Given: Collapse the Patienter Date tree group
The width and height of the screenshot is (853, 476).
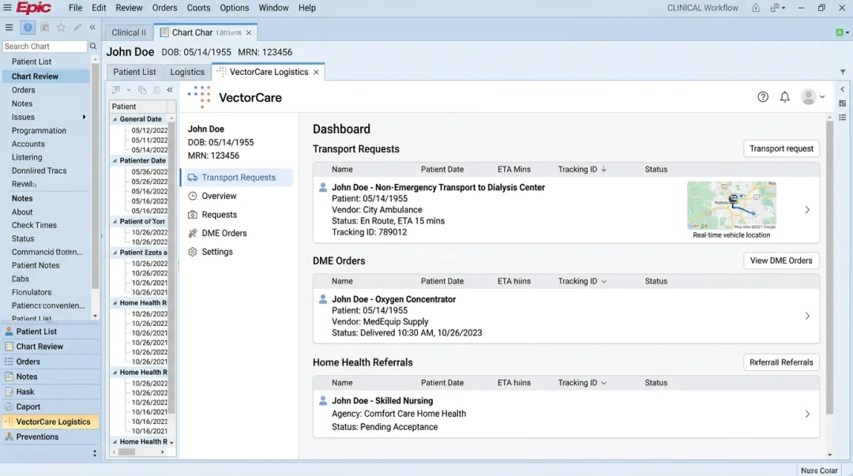Looking at the screenshot, I should [115, 160].
